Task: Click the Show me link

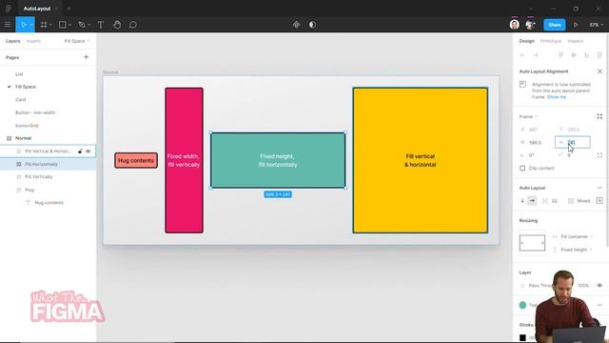Action: (557, 97)
